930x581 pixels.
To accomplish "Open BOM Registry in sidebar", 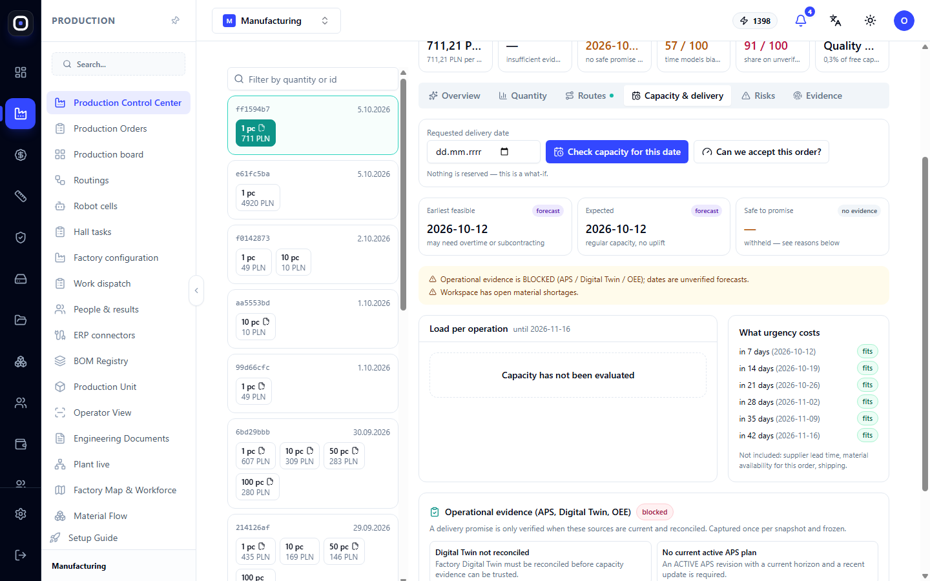I will pos(118,361).
